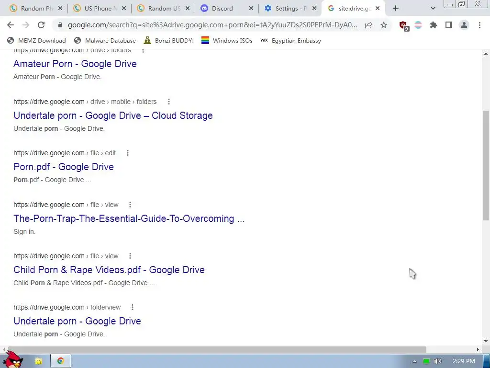Show hidden system tray icons
This screenshot has height=368, width=490.
[x=414, y=361]
